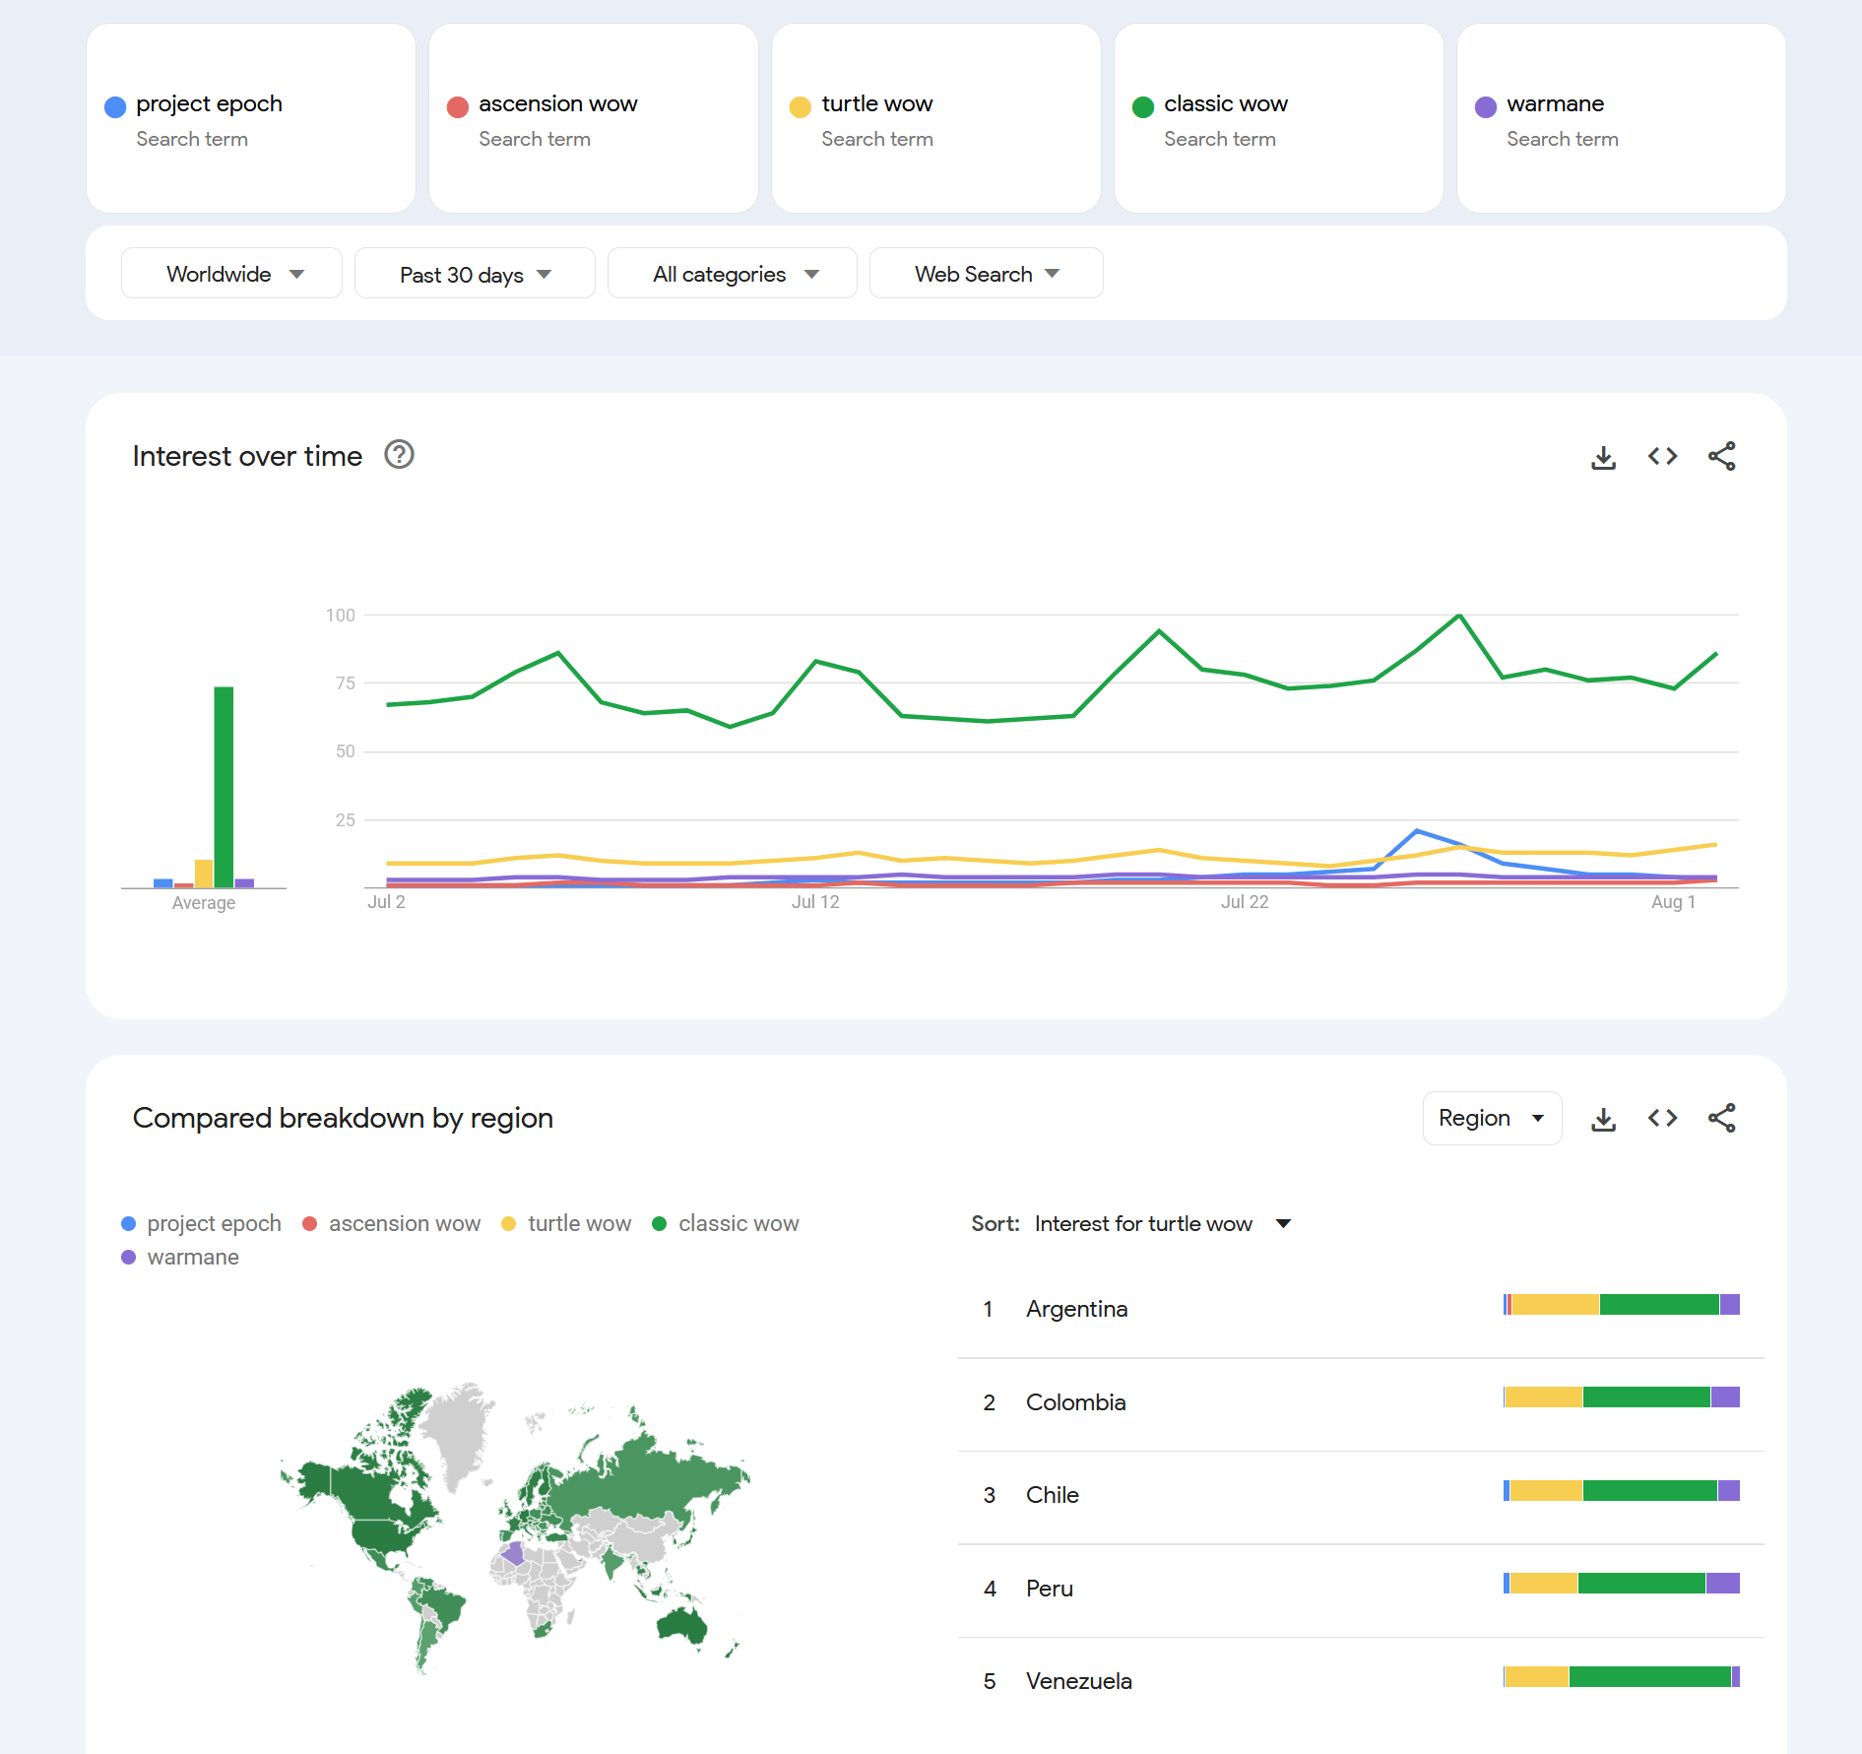
Task: Share the region breakdown chart
Action: (x=1721, y=1118)
